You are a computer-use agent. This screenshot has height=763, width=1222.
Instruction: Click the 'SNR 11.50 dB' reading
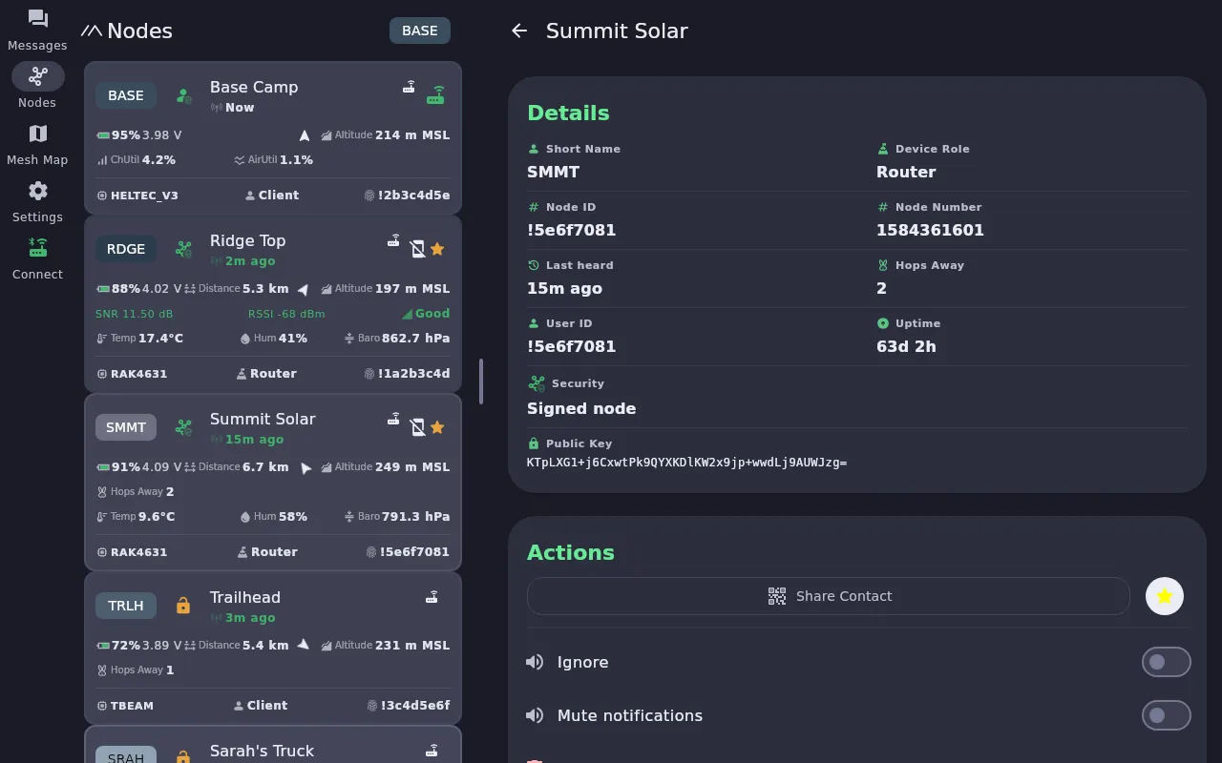135,314
